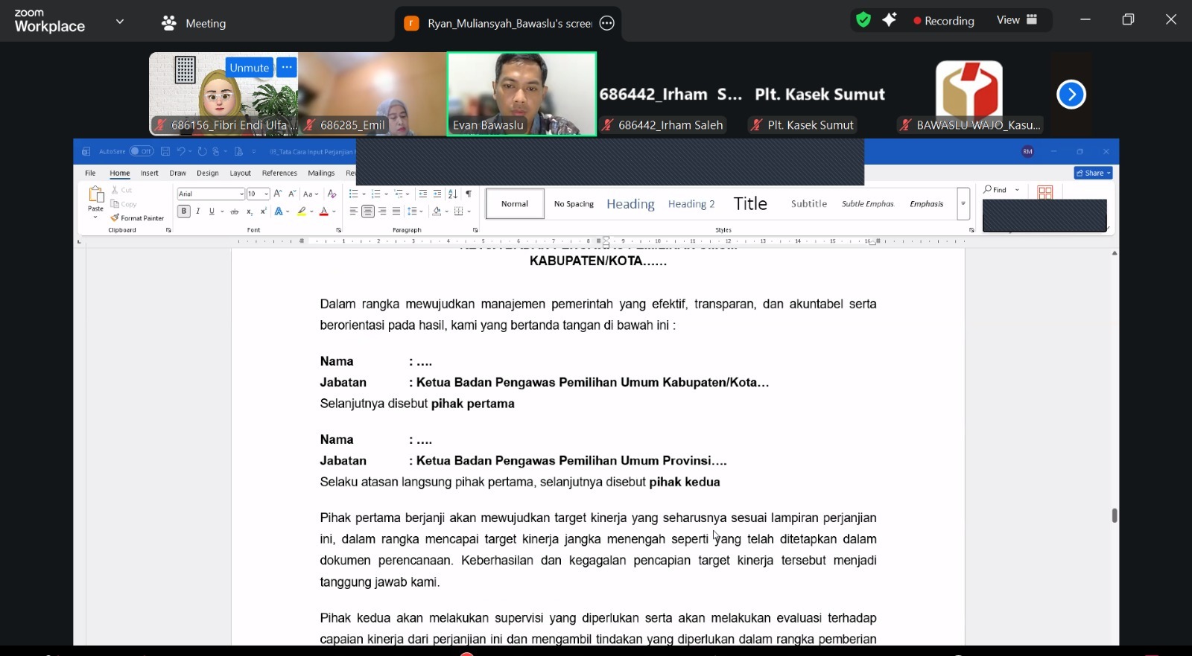Click the Format Painter icon
This screenshot has width=1192, height=656.
(x=115, y=218)
